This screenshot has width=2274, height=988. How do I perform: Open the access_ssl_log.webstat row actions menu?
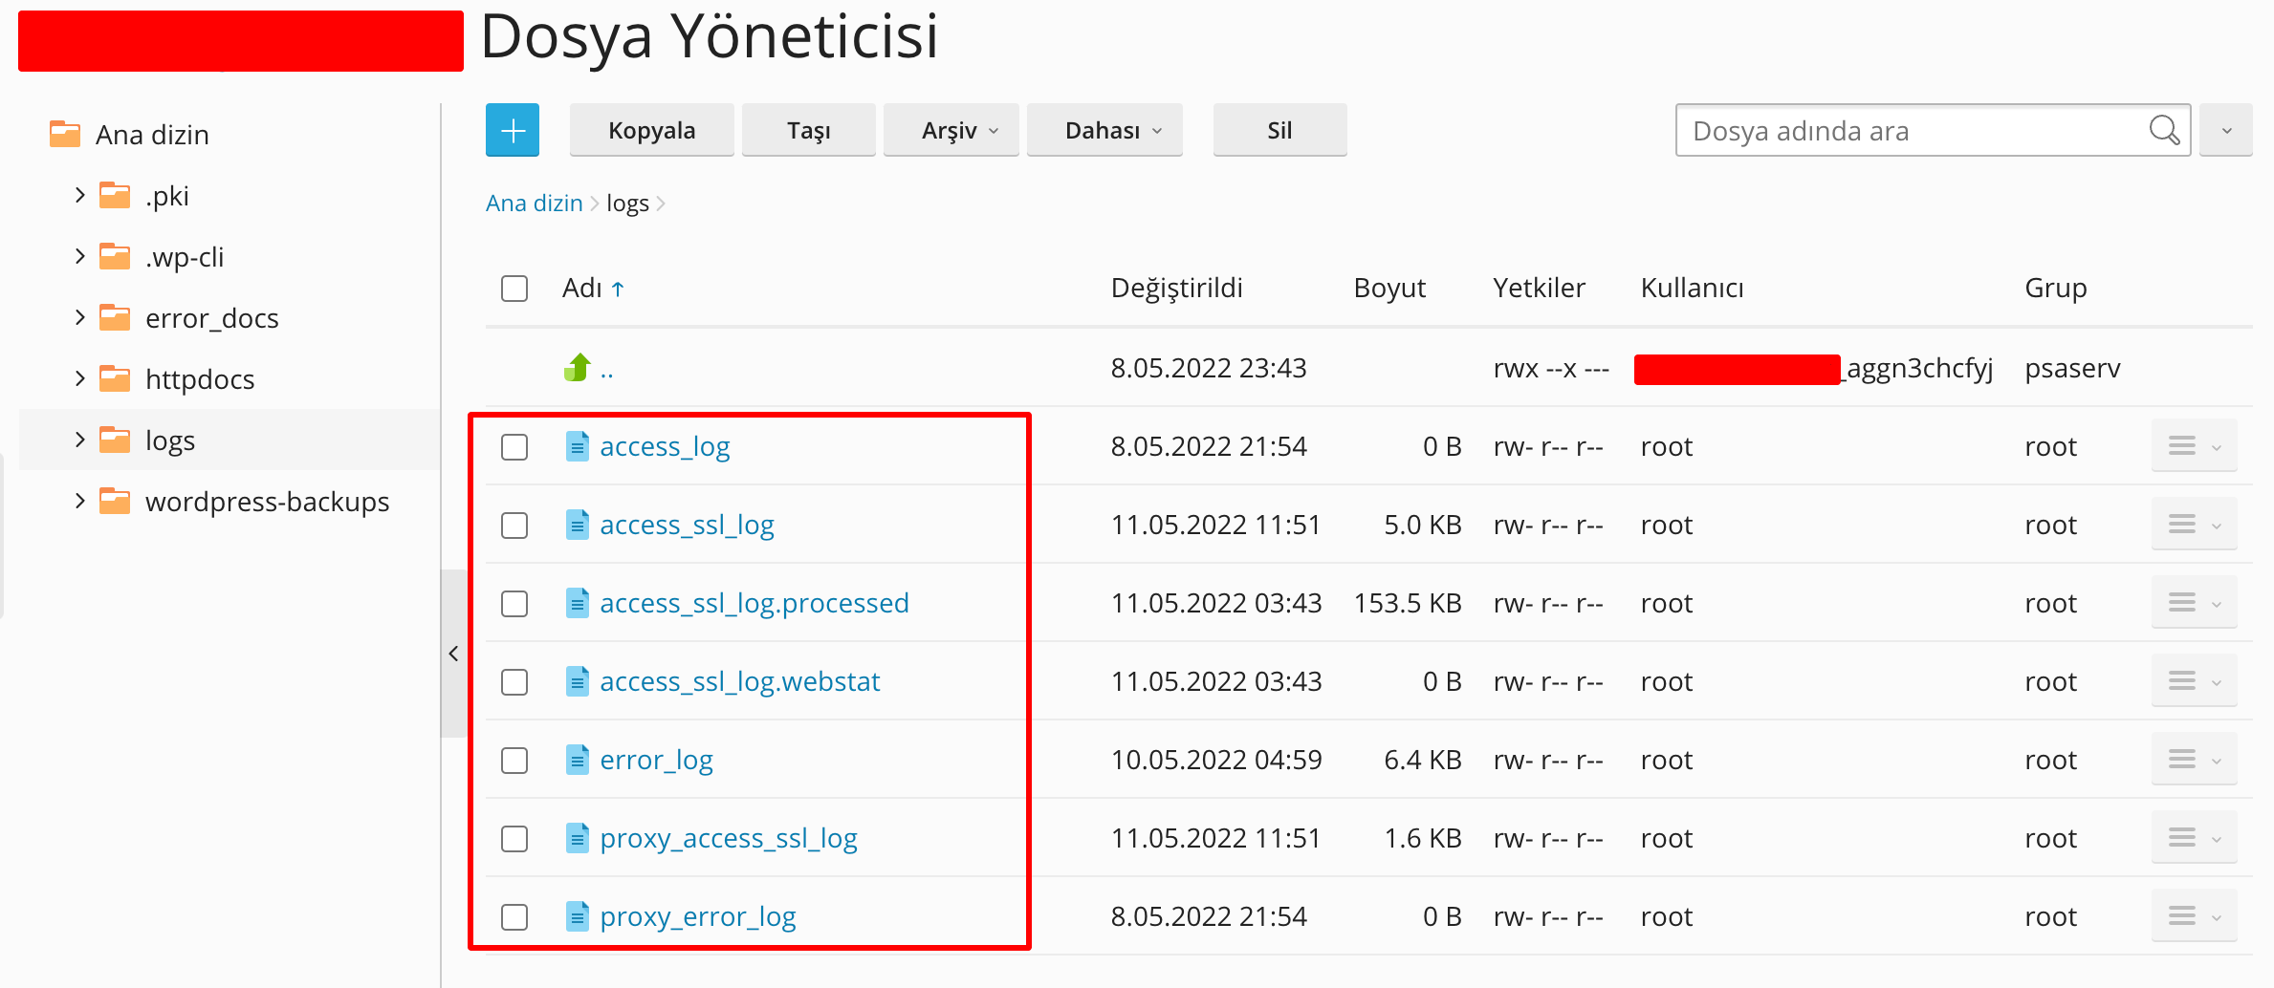[x=2195, y=681]
